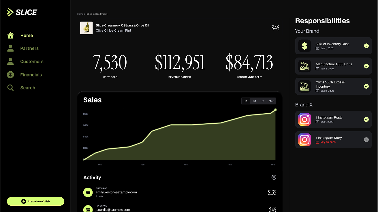Switch sales chart to 1Y
This screenshot has height=212, width=378.
[x=263, y=101]
